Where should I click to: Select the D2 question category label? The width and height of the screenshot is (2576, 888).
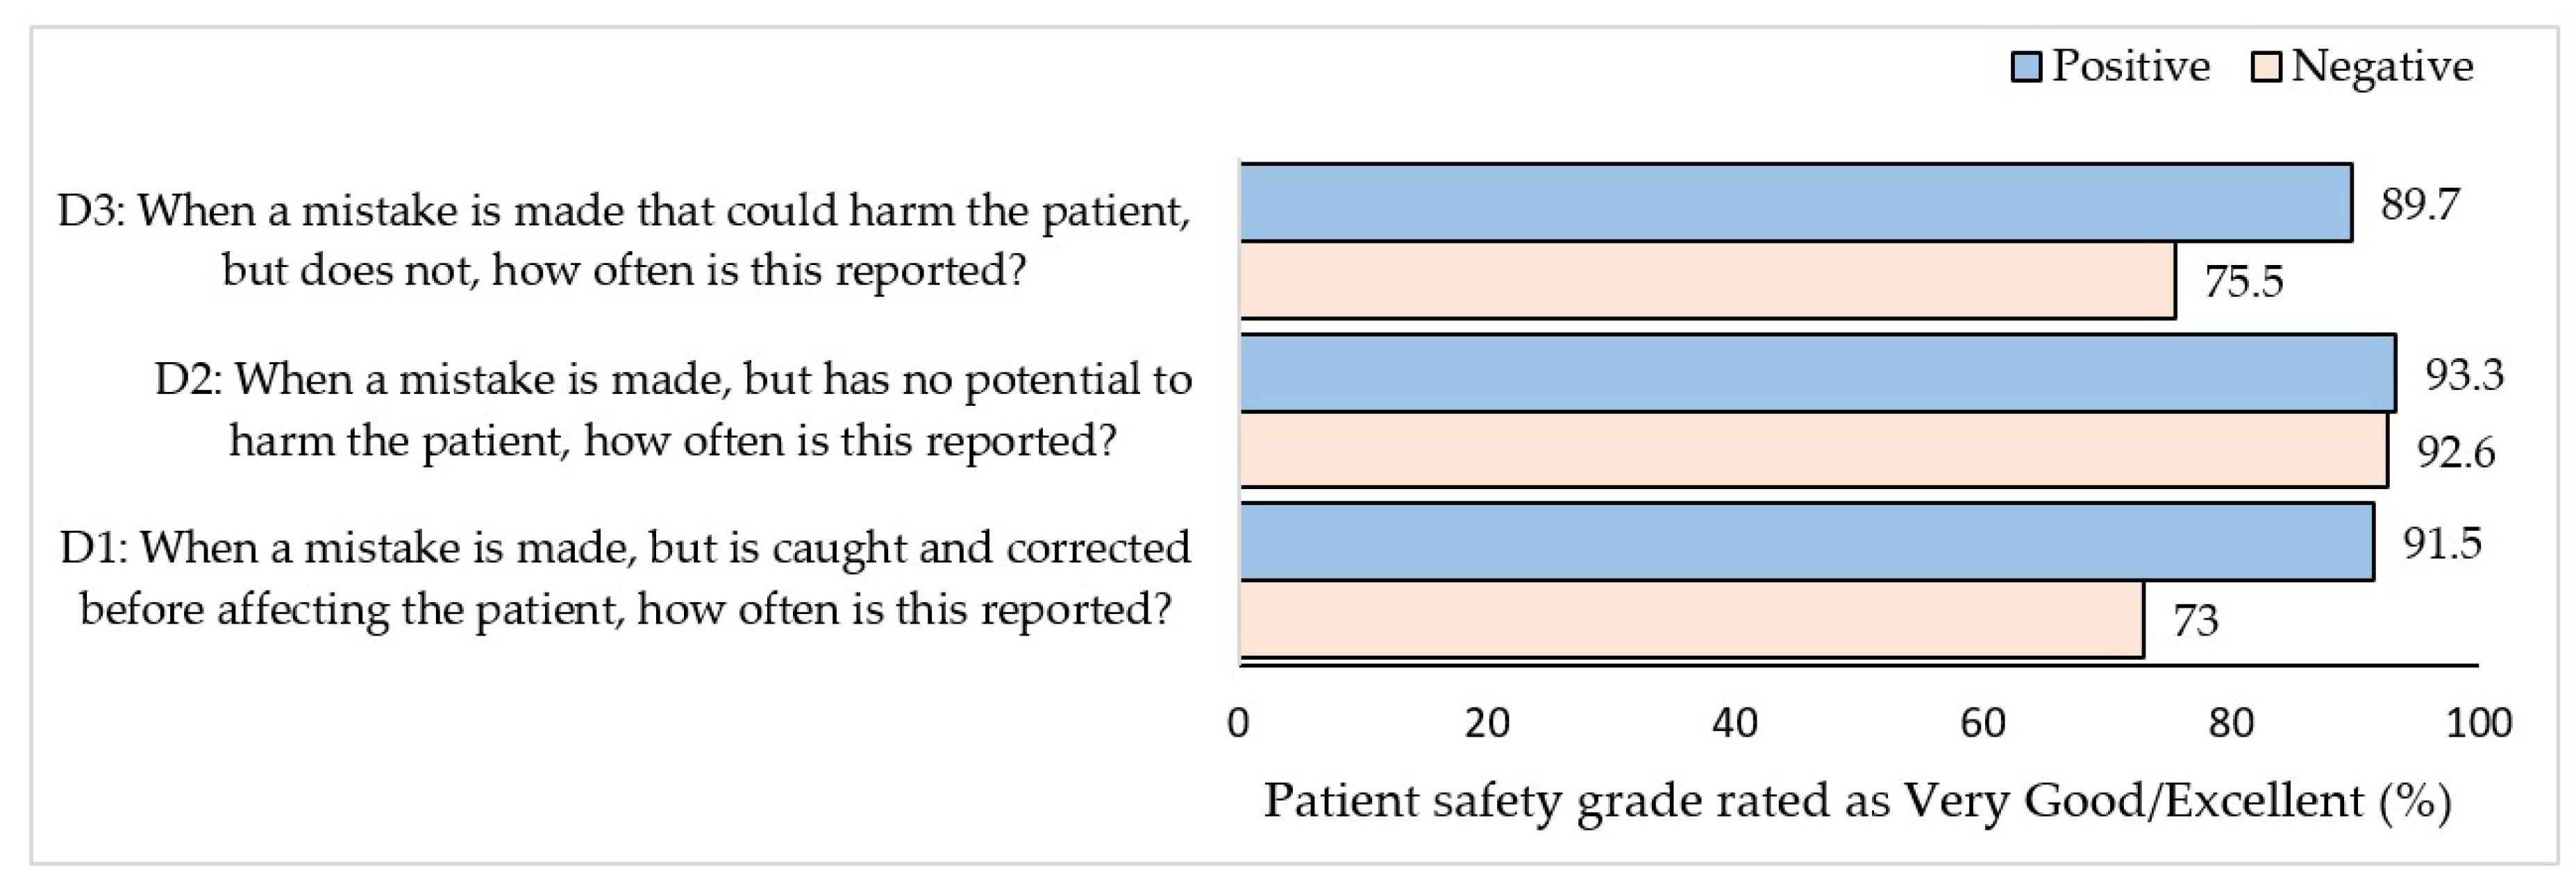[x=672, y=409]
